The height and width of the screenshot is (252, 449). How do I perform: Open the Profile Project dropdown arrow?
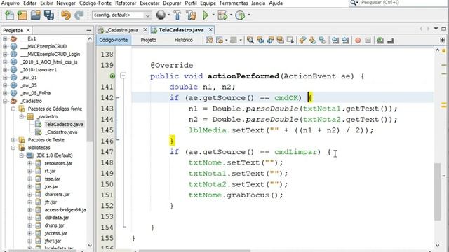coord(248,15)
